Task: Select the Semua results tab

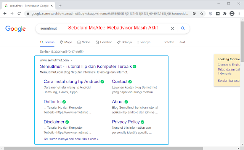Action: (47, 42)
